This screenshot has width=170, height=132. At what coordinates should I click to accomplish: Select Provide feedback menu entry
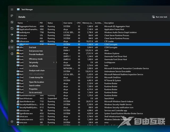point(36,54)
